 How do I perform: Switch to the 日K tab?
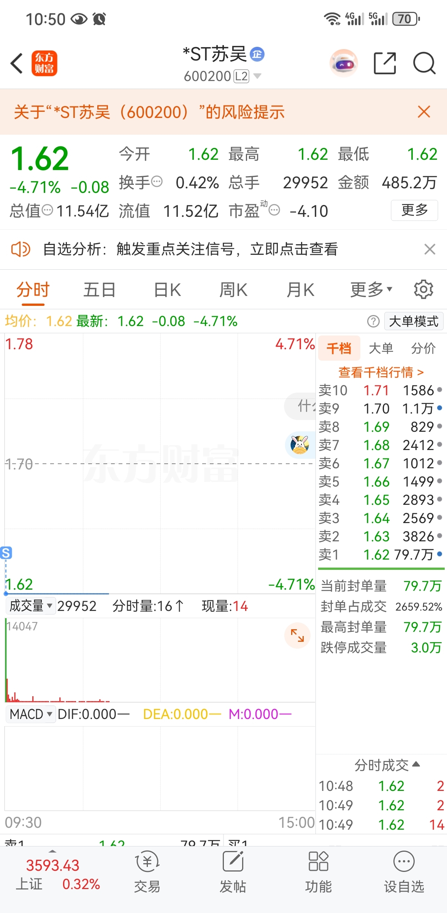tap(167, 290)
